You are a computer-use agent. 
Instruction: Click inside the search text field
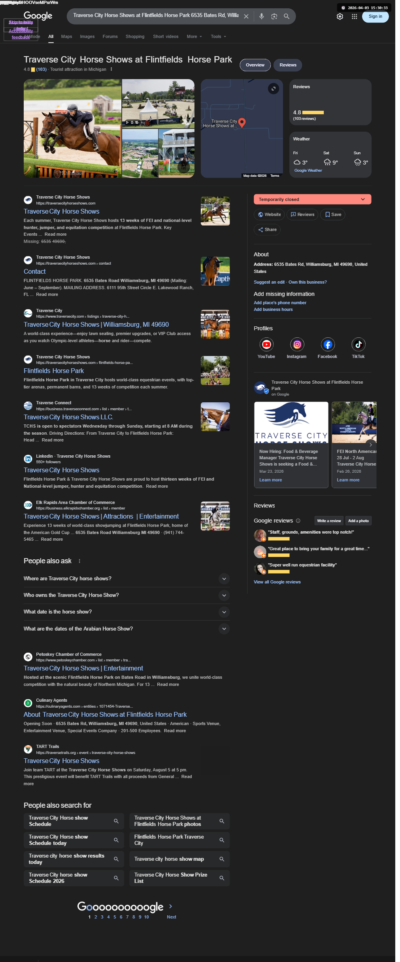point(156,15)
